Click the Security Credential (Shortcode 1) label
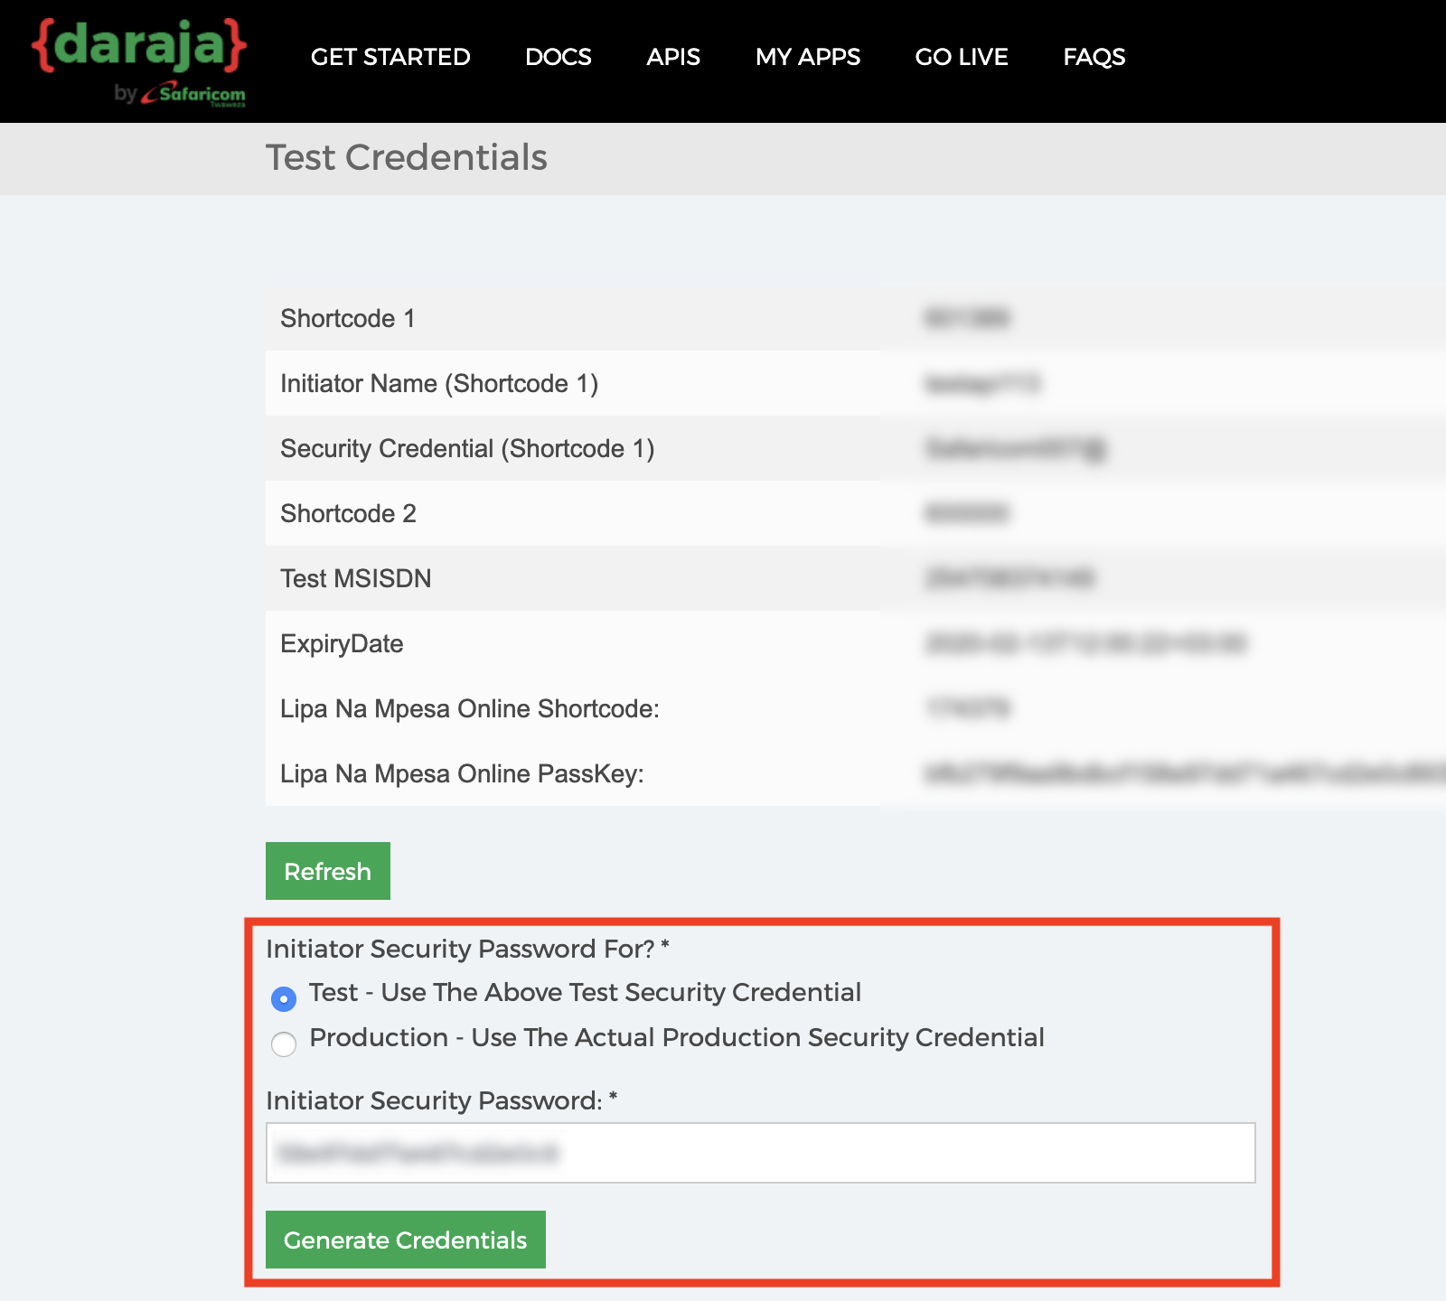1446x1301 pixels. tap(467, 448)
